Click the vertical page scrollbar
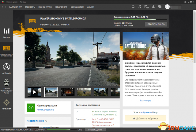 click(194, 37)
